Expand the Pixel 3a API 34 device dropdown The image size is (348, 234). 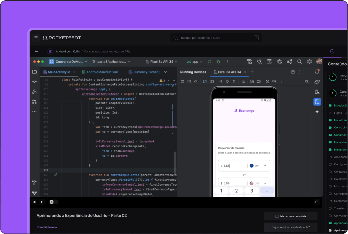coord(162,62)
